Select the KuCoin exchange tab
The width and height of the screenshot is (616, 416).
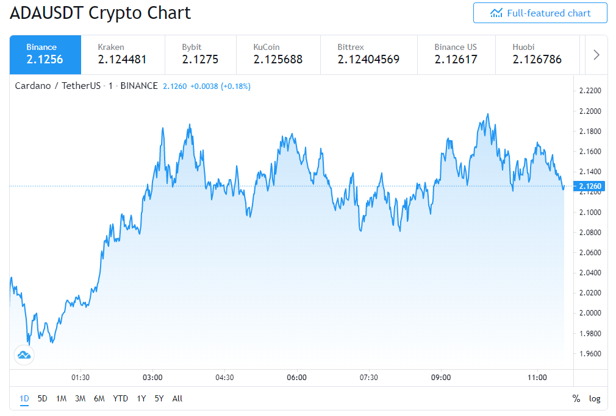point(279,55)
